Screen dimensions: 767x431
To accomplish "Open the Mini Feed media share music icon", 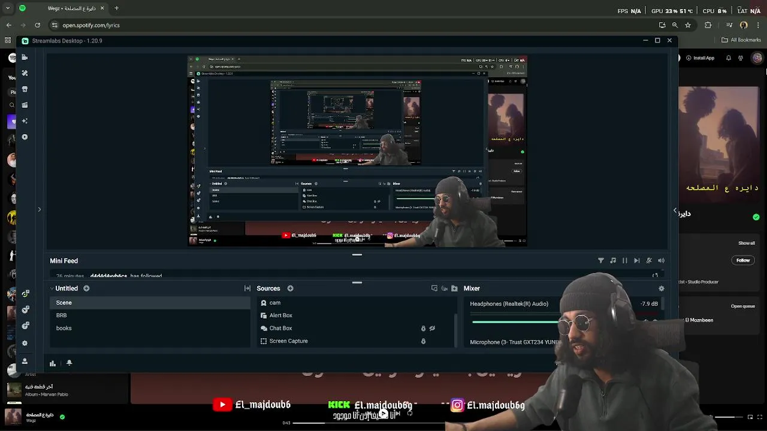I will [x=613, y=260].
